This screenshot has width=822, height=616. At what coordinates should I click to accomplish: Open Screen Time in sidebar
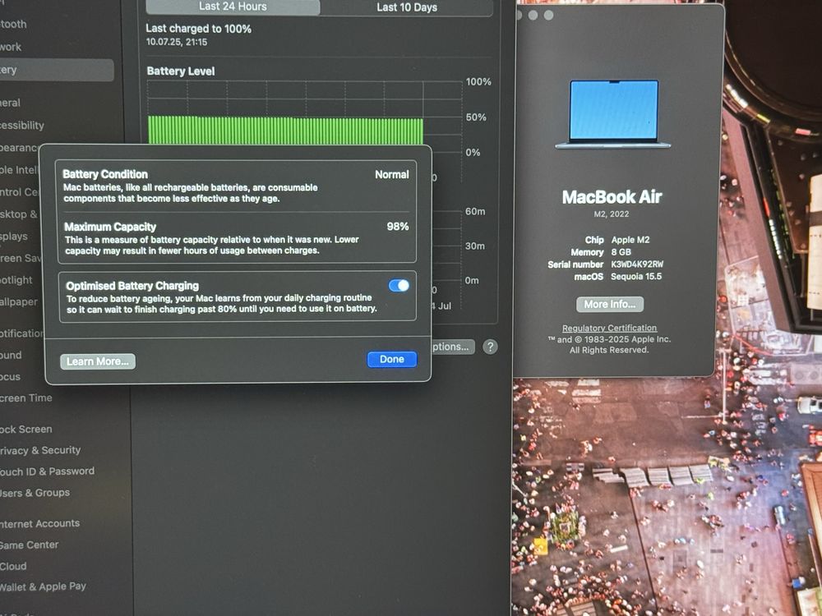coord(26,398)
